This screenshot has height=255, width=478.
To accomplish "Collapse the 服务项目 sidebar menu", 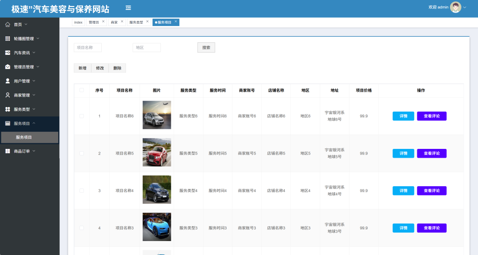I will point(34,123).
